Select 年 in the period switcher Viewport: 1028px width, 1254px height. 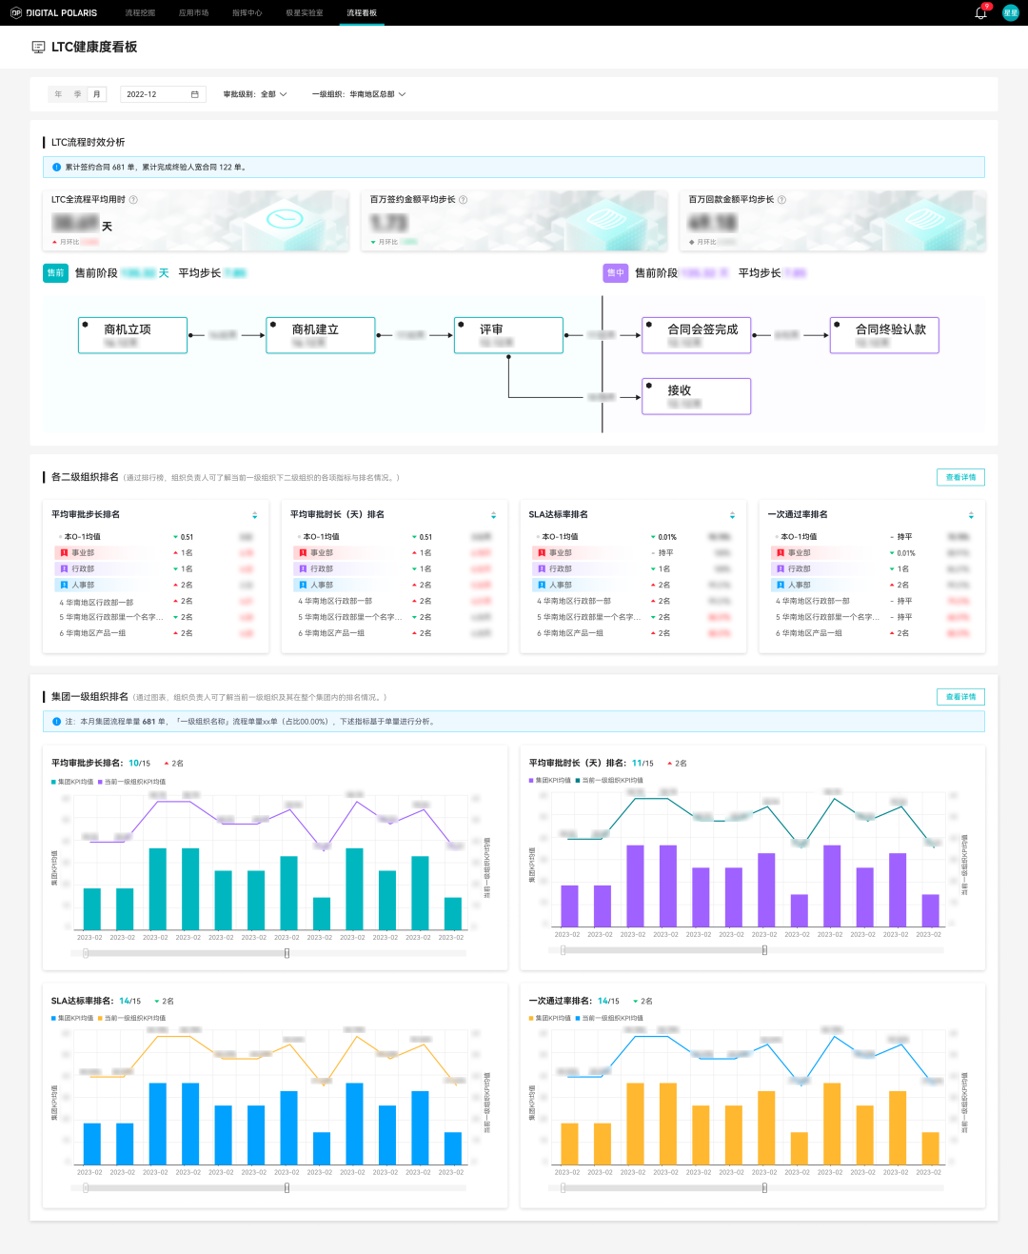pos(58,94)
